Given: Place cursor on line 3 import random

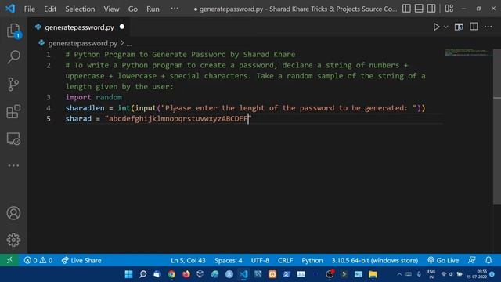Looking at the screenshot, I should coord(94,97).
